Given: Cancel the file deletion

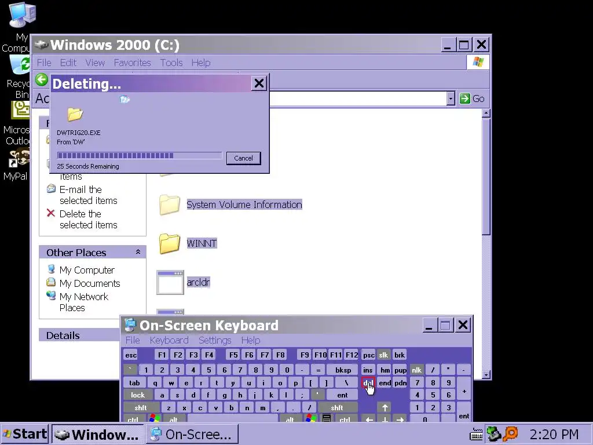Looking at the screenshot, I should pyautogui.click(x=243, y=158).
